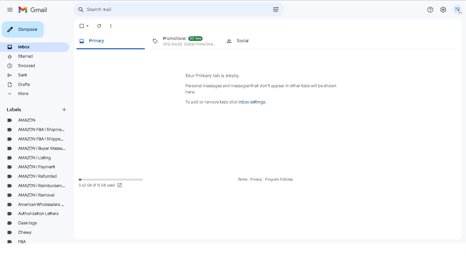The image size is (466, 273).
Task: Click the Labels section heading
Action: pos(14,110)
